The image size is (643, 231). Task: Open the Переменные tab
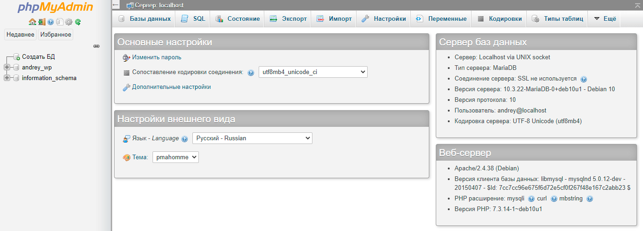pyautogui.click(x=441, y=19)
